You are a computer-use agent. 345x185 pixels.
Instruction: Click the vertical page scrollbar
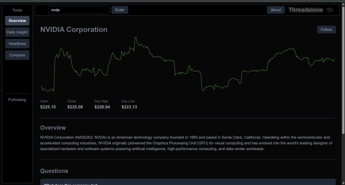click(343, 70)
